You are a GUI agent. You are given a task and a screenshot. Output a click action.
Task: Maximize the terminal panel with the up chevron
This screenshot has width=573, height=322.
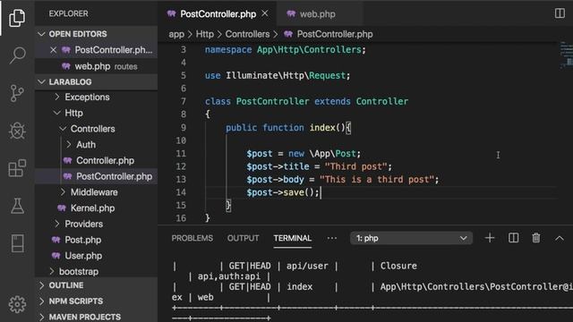559,239
